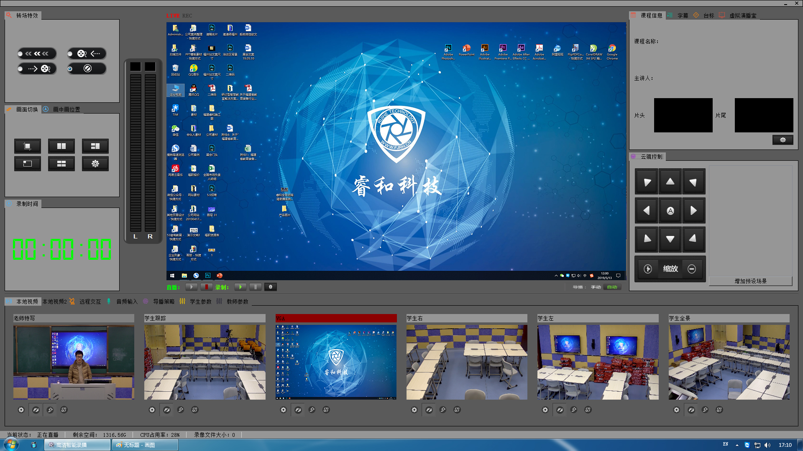Open the 云镜控制 tab
Viewport: 803px width, 451px height.
tap(647, 157)
